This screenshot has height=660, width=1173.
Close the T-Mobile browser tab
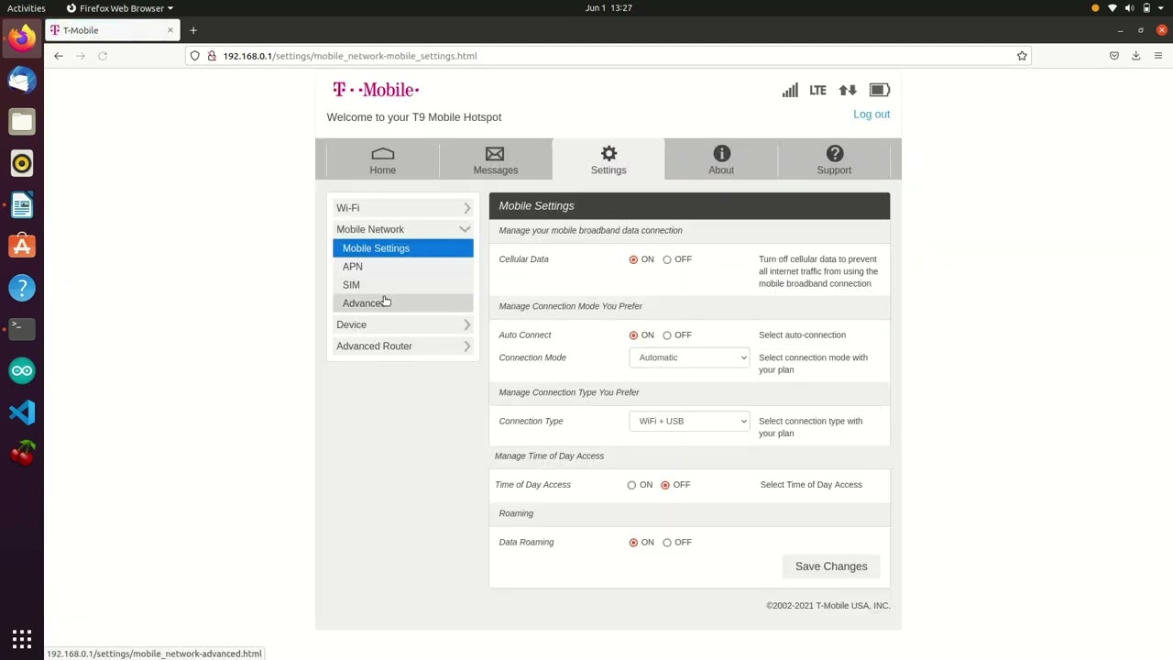pos(170,30)
